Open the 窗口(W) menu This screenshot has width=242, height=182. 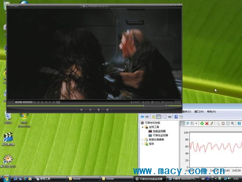199,111
